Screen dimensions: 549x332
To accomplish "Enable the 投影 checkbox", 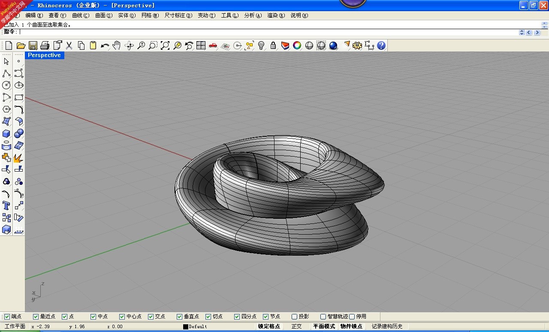I will coord(294,317).
